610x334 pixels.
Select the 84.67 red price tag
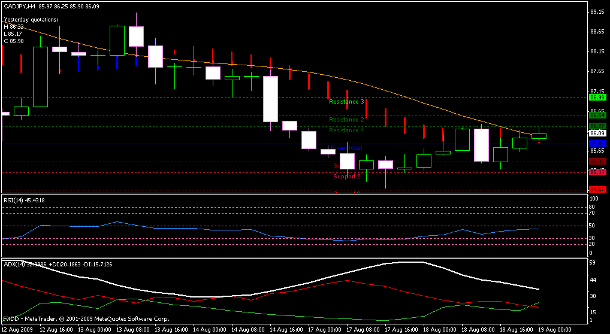click(x=596, y=189)
